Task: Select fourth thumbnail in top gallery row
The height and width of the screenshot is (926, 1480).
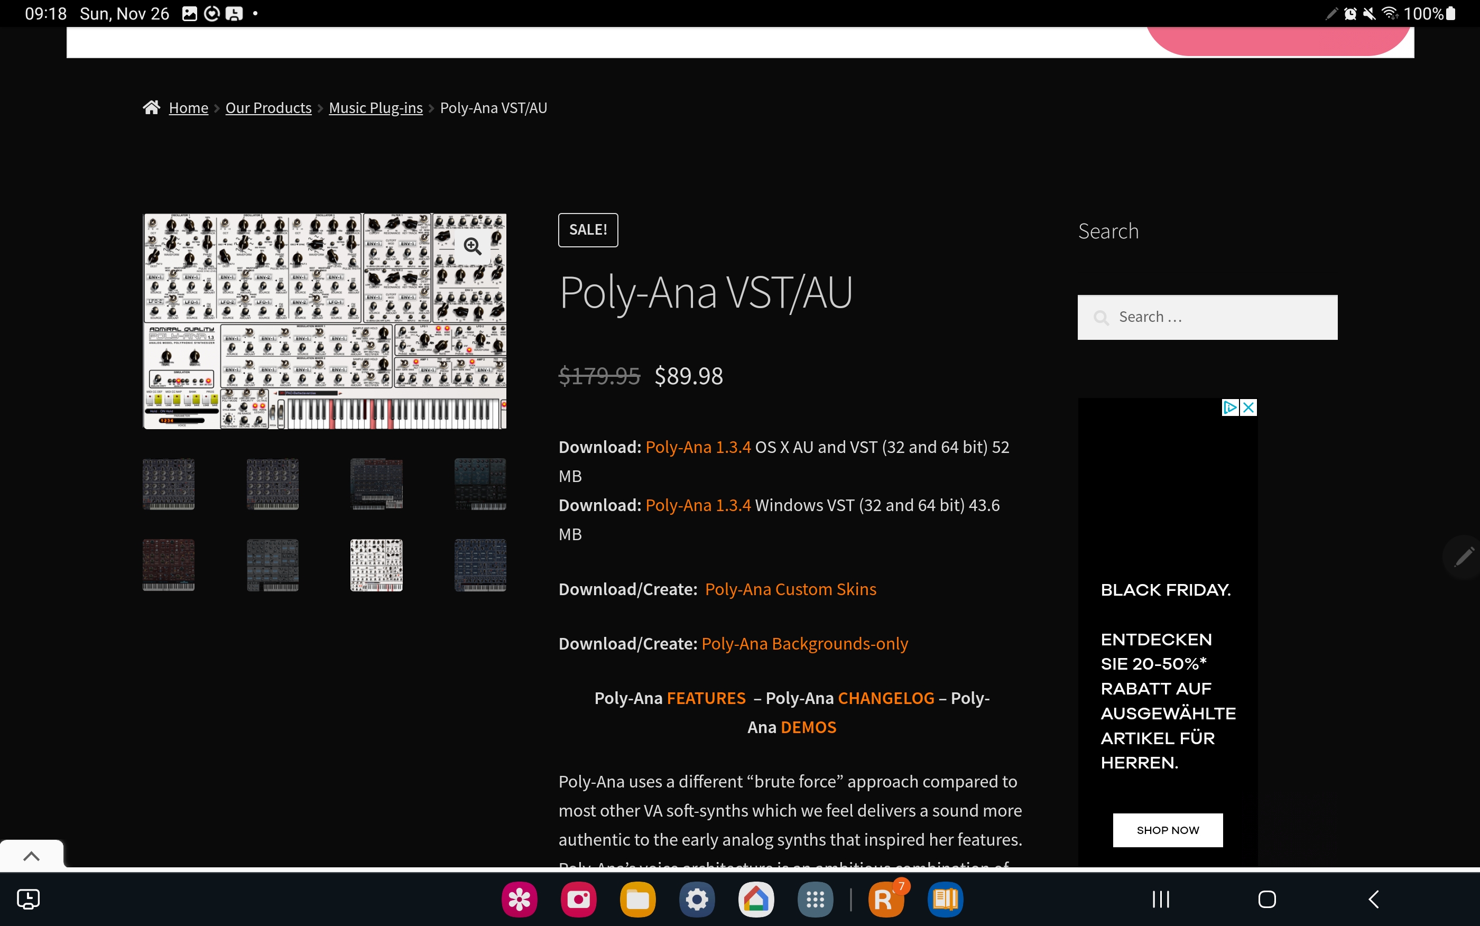Action: [480, 484]
